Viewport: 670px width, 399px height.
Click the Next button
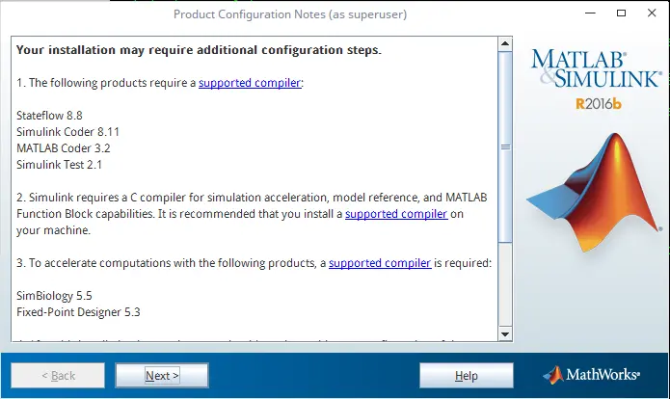coord(162,376)
